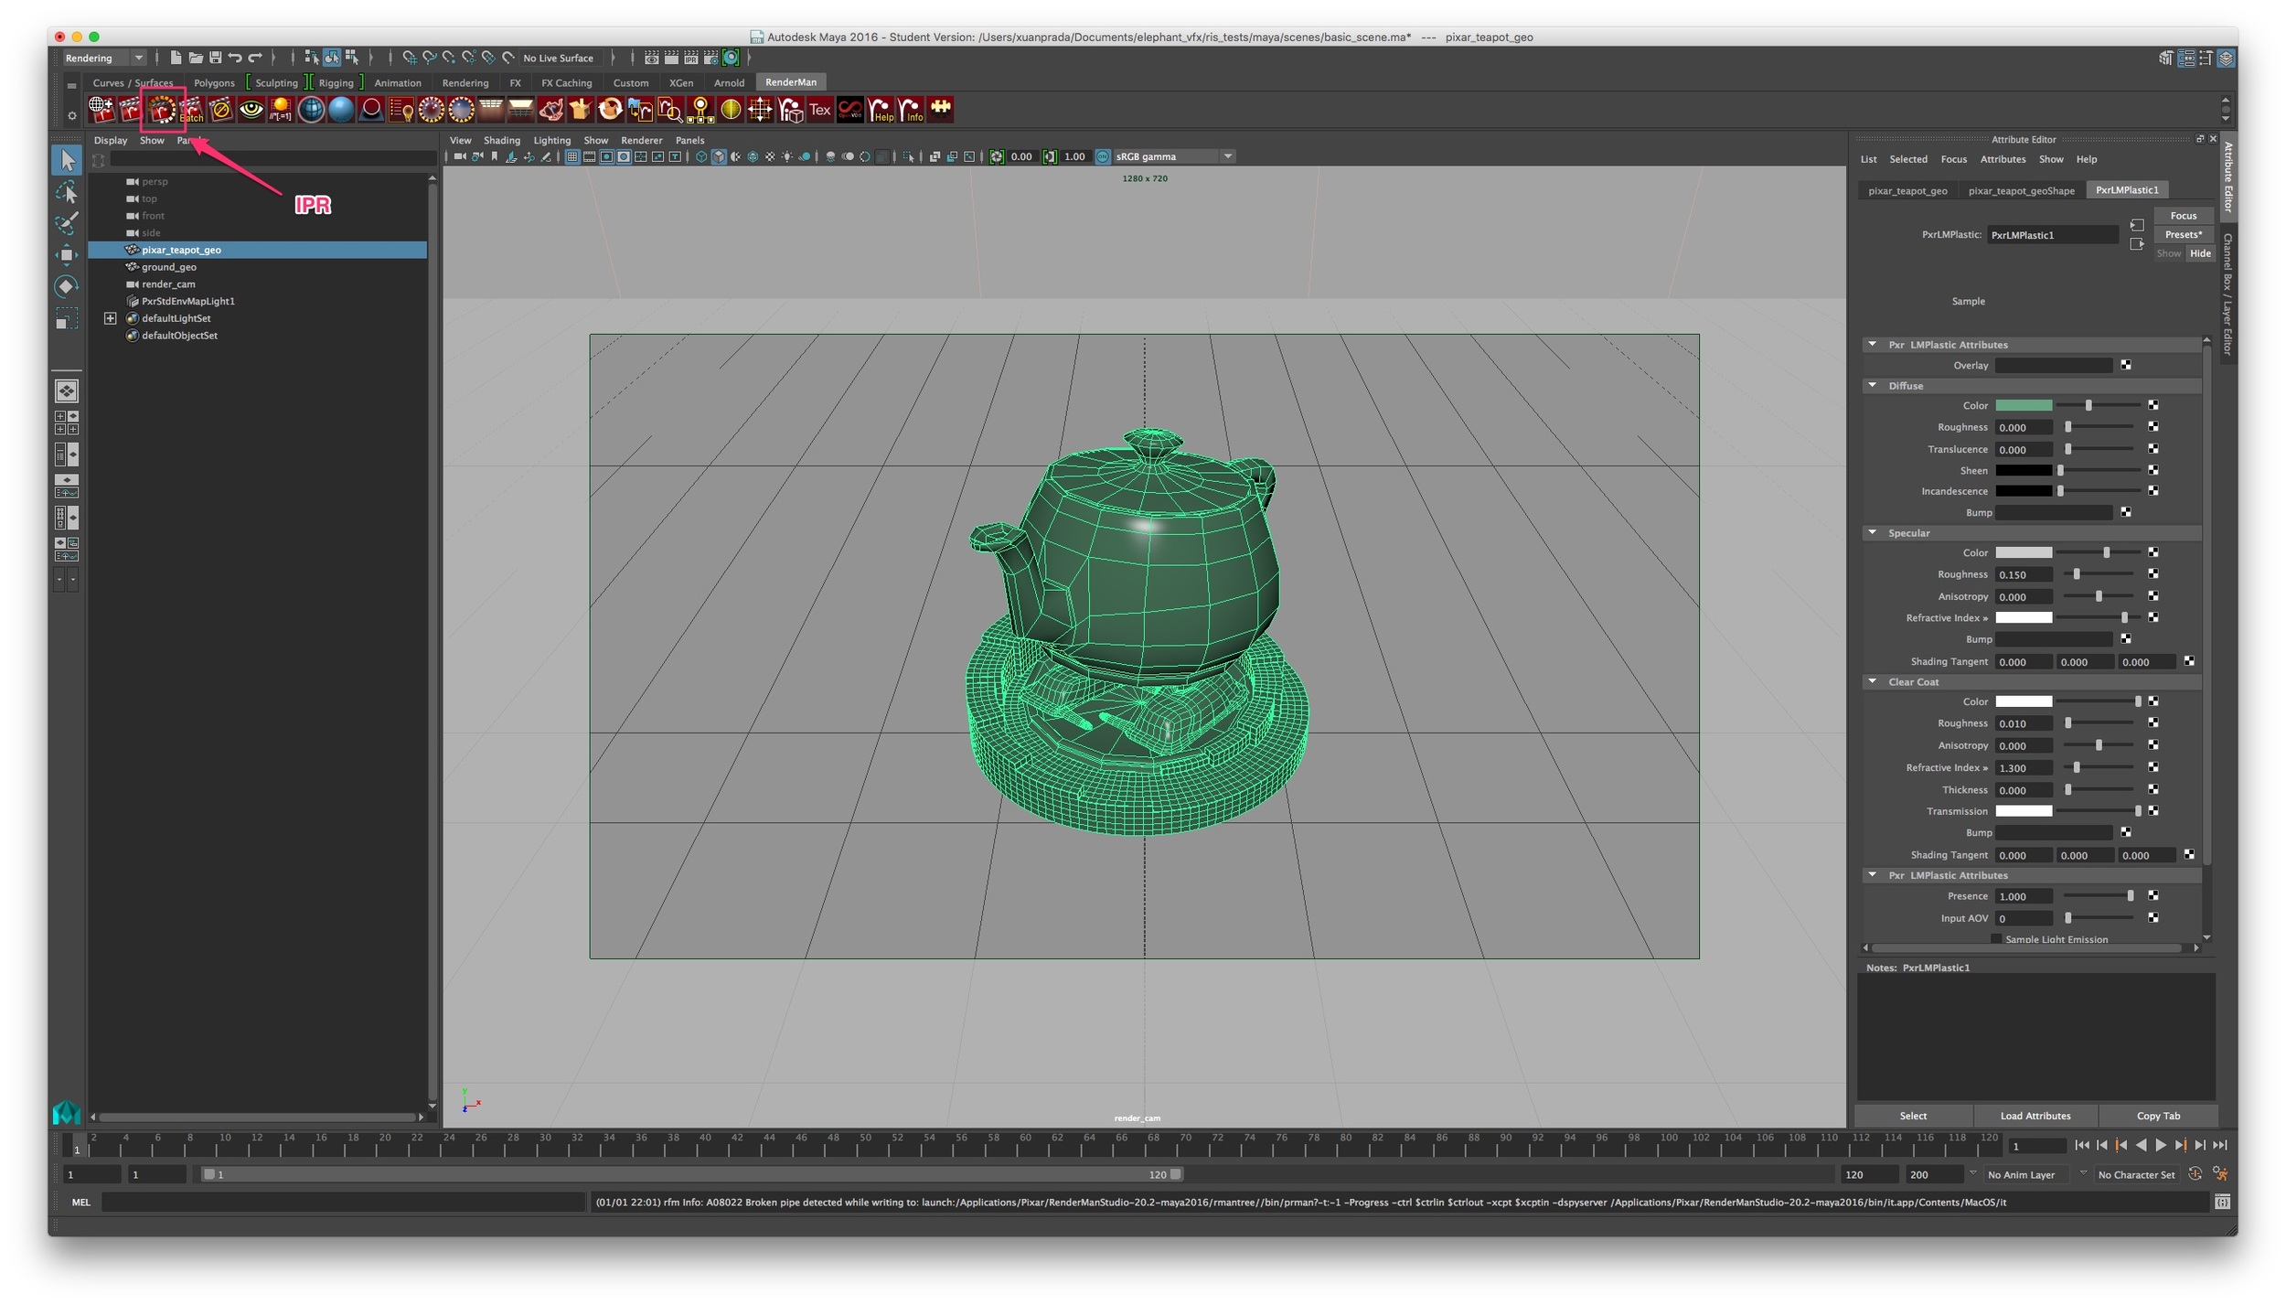Toggle color management ON button

[x=1102, y=156]
